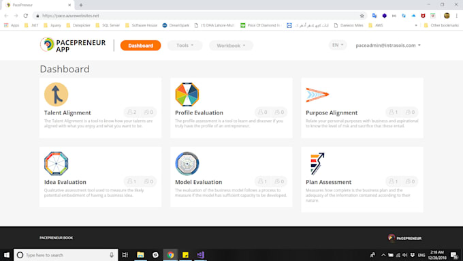The image size is (463, 261).
Task: Open a new browser tab
Action: pyautogui.click(x=81, y=5)
